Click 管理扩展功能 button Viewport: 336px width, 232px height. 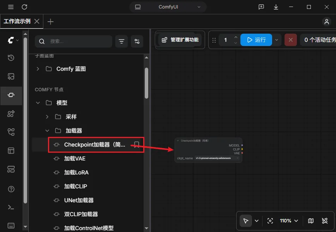point(180,40)
